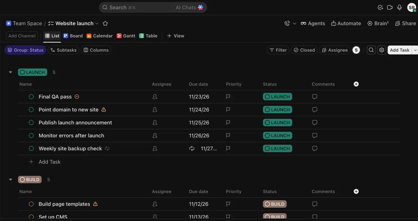Toggle the status circle for Final QA pass
418x221 pixels.
(x=31, y=97)
